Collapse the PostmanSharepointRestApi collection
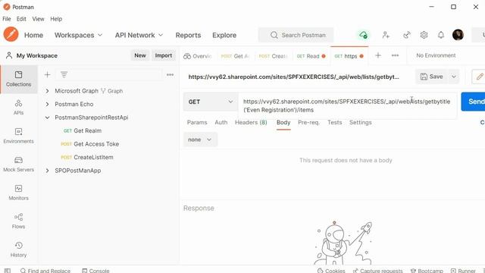Image resolution: width=485 pixels, height=273 pixels. coord(47,118)
